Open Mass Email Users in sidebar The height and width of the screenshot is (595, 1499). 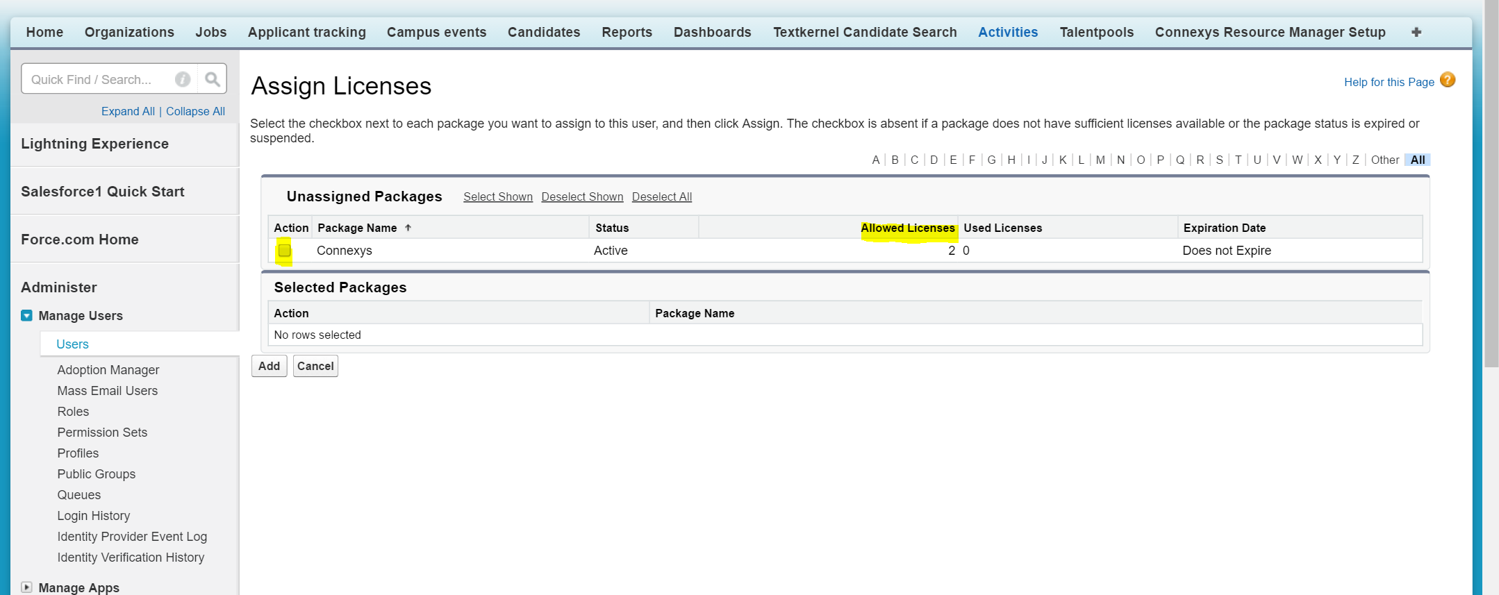[108, 390]
